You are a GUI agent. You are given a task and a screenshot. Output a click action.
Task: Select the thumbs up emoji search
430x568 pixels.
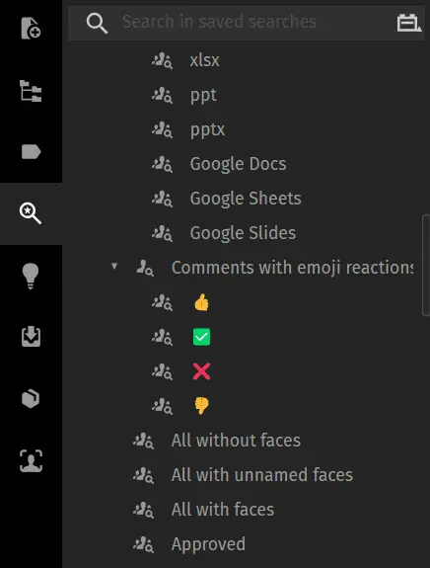201,302
